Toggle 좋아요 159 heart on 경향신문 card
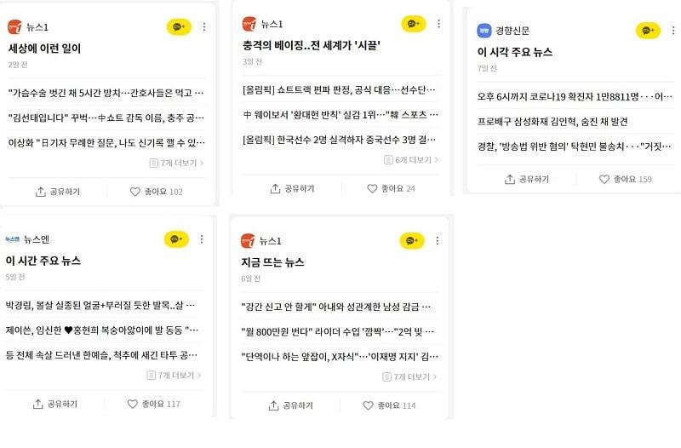Image resolution: width=681 pixels, height=448 pixels. pos(604,179)
